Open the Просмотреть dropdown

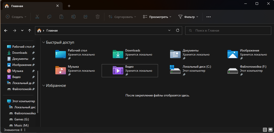[x=157, y=17]
